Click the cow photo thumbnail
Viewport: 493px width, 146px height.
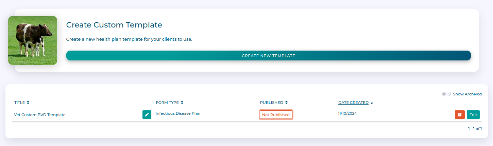click(33, 40)
